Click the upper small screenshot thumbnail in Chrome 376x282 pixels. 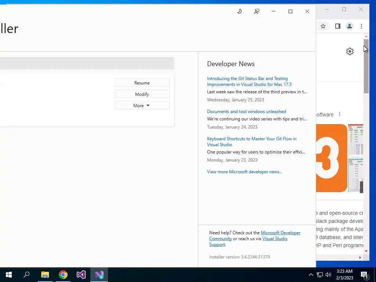point(355,141)
